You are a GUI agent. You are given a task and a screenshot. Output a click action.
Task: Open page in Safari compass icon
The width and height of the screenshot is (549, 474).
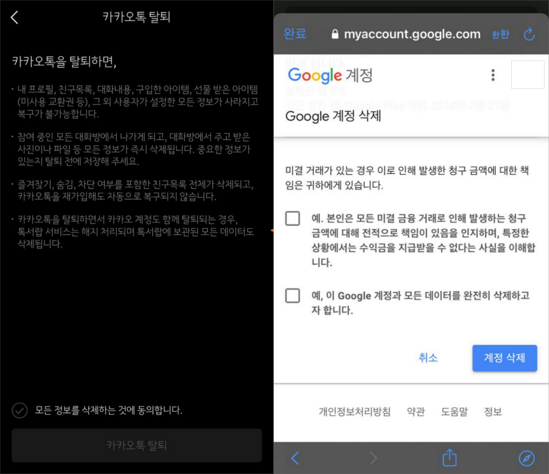click(x=526, y=458)
